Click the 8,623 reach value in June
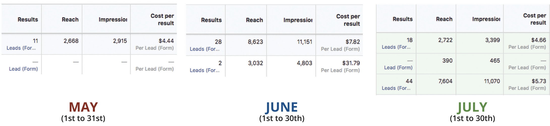The height and width of the screenshot is (126, 550). pos(255,42)
